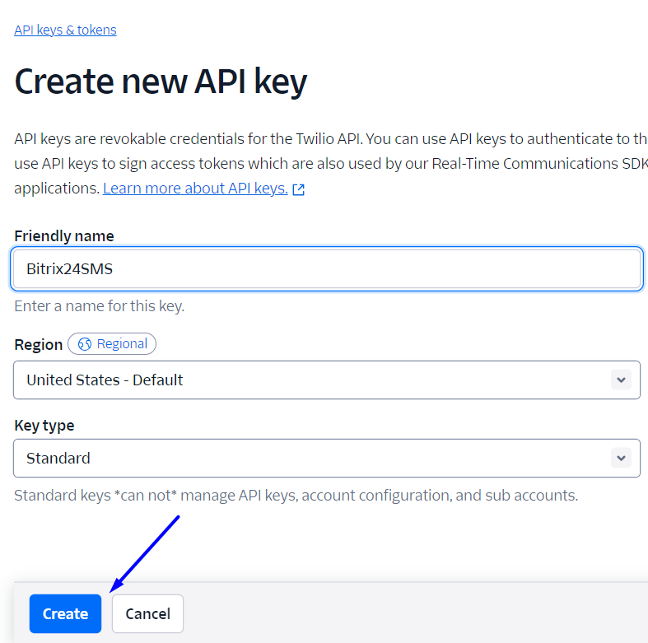Click the Create new API key heading
The image size is (648, 643).
click(x=161, y=82)
